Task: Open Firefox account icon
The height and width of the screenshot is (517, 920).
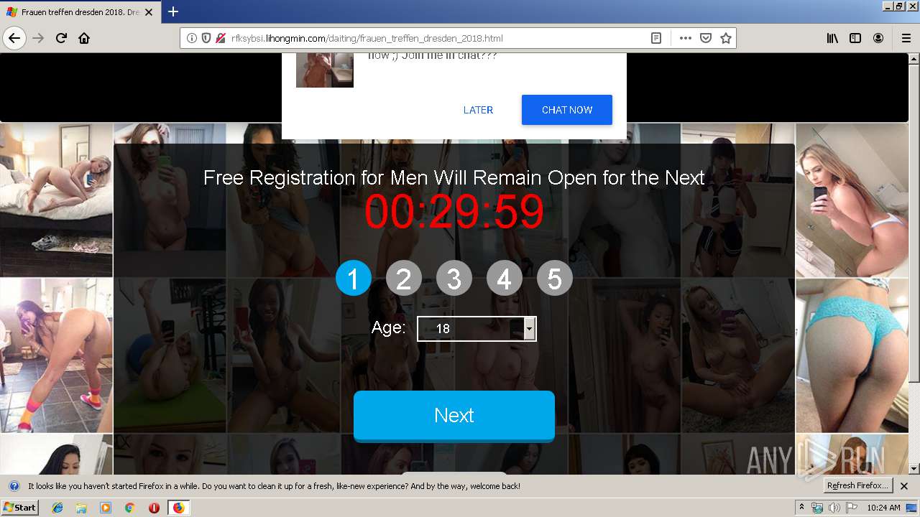Action: (x=878, y=38)
